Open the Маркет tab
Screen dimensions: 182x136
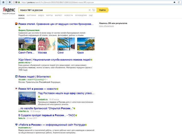tap(59, 15)
